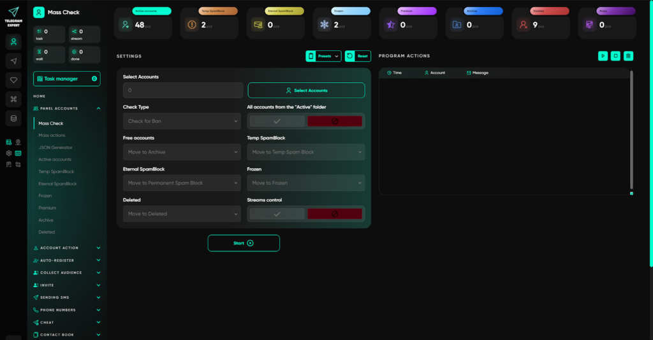
Task: Enable Streams control with checkmark toggle
Action: (277, 214)
